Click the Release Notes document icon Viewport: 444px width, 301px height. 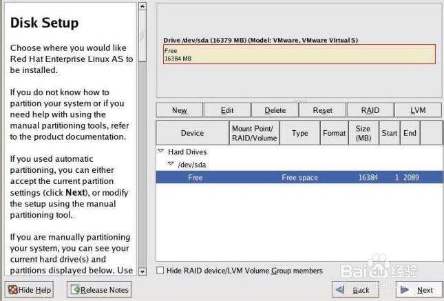click(x=76, y=290)
